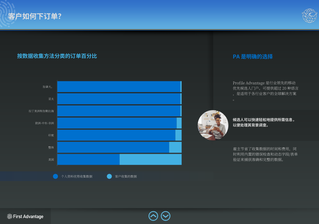The width and height of the screenshot is (319, 224).
Task: Click the 美国 dark blue bar segment
Action: coord(88,159)
